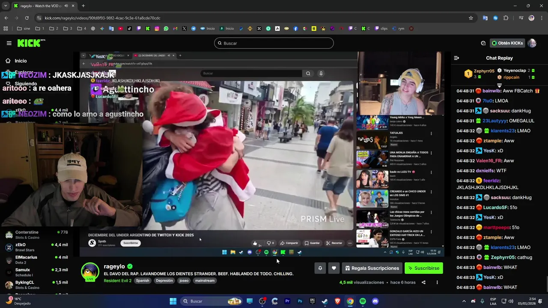The image size is (548, 308).
Task: Toggle the follow heart for rageylo
Action: (334, 268)
